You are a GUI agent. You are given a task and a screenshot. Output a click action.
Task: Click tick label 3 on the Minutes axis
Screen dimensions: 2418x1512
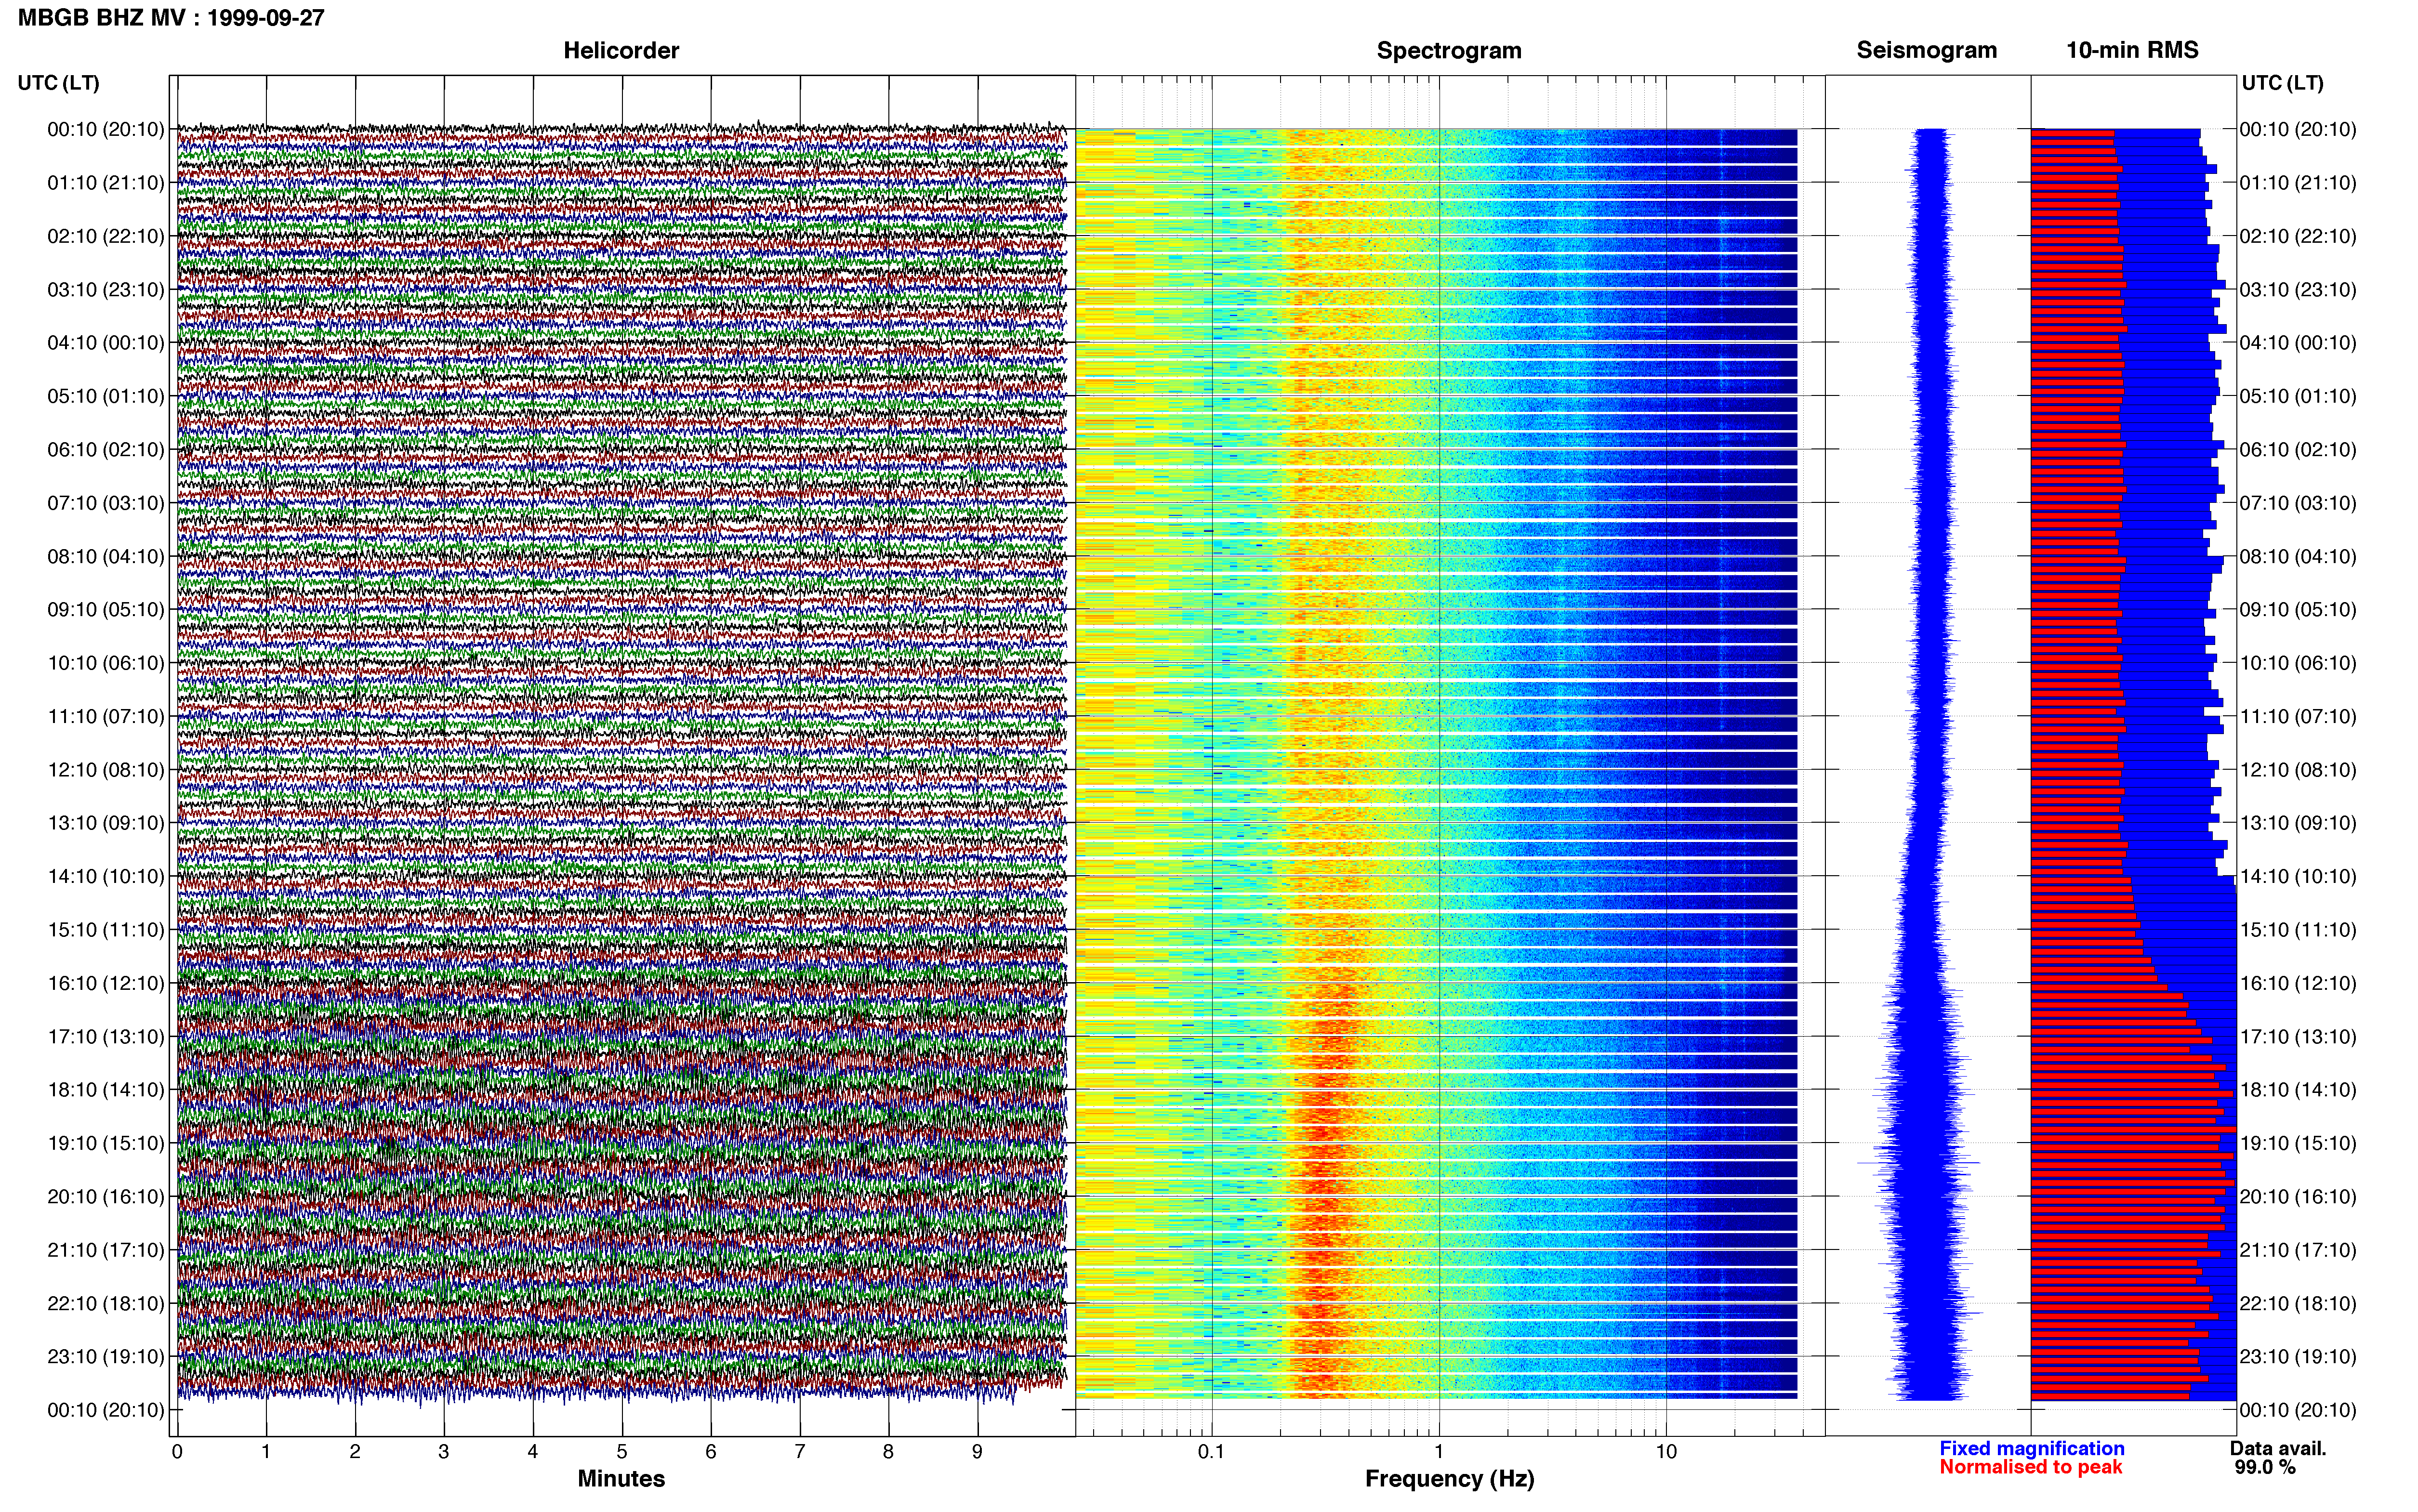(x=444, y=1451)
